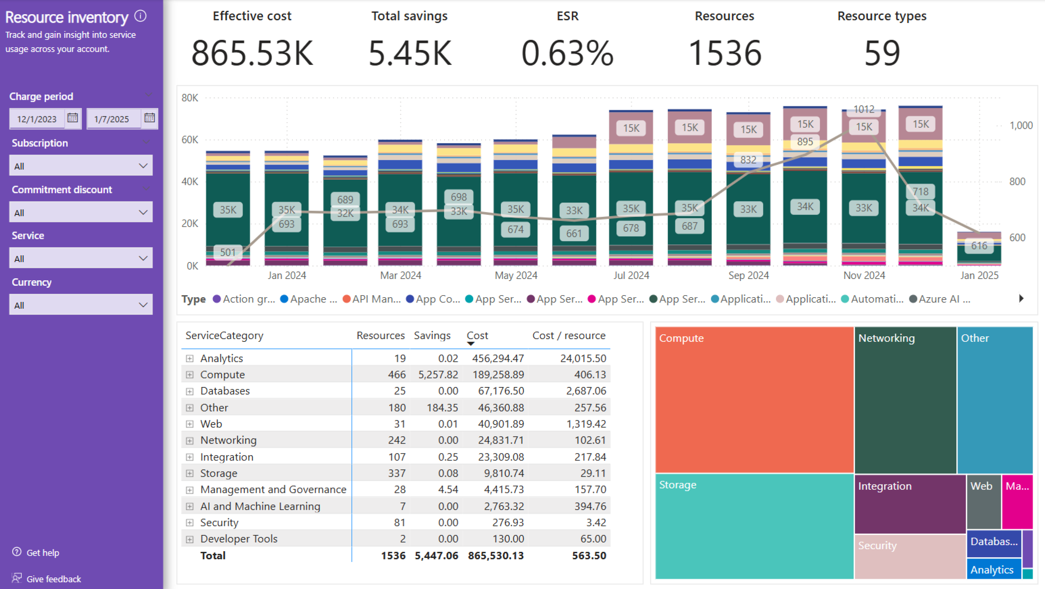
Task: Click the Get help icon
Action: pos(17,552)
